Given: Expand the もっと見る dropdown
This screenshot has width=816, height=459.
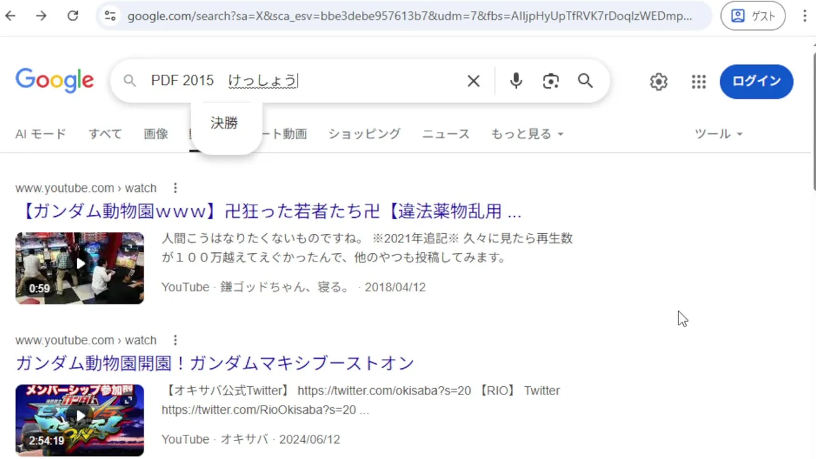Looking at the screenshot, I should click(x=527, y=134).
